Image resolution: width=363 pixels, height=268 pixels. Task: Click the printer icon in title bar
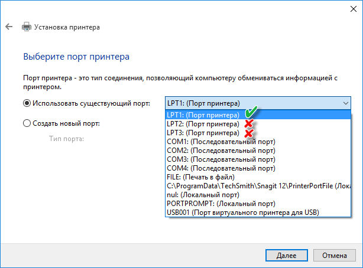coord(26,27)
